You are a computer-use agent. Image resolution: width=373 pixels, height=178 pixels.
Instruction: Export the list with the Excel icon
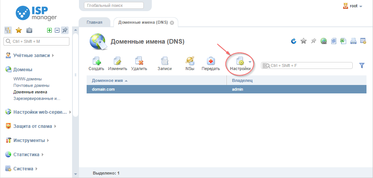click(343, 41)
